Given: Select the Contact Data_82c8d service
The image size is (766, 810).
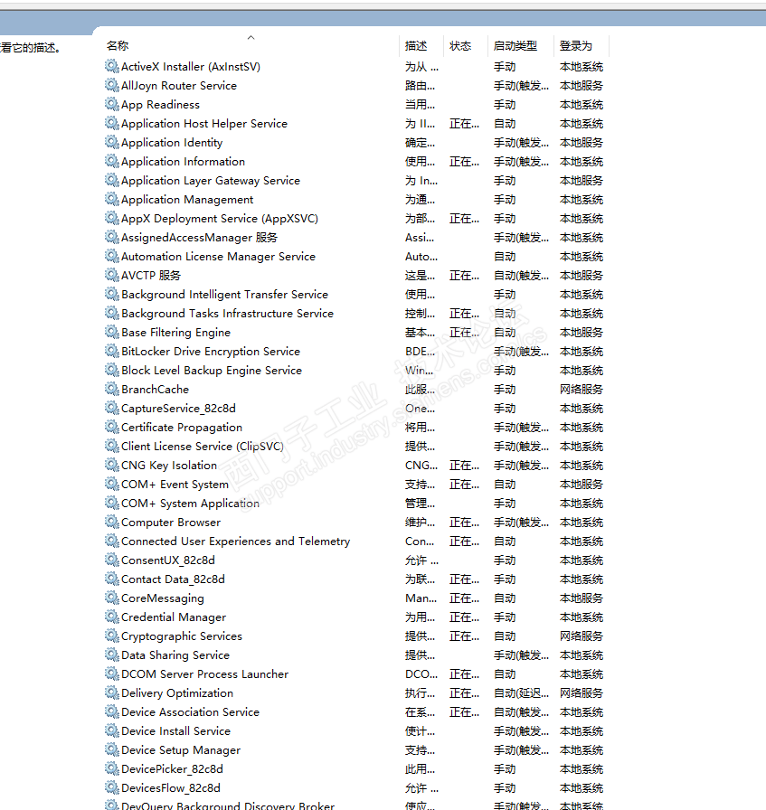Looking at the screenshot, I should [173, 579].
